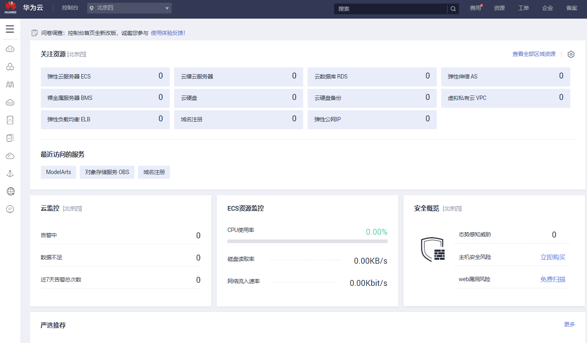
Task: Open the search magnifier in top bar
Action: click(x=453, y=8)
